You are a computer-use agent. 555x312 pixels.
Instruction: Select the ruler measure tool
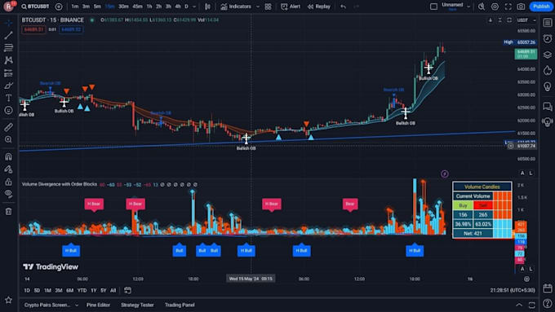(8, 127)
